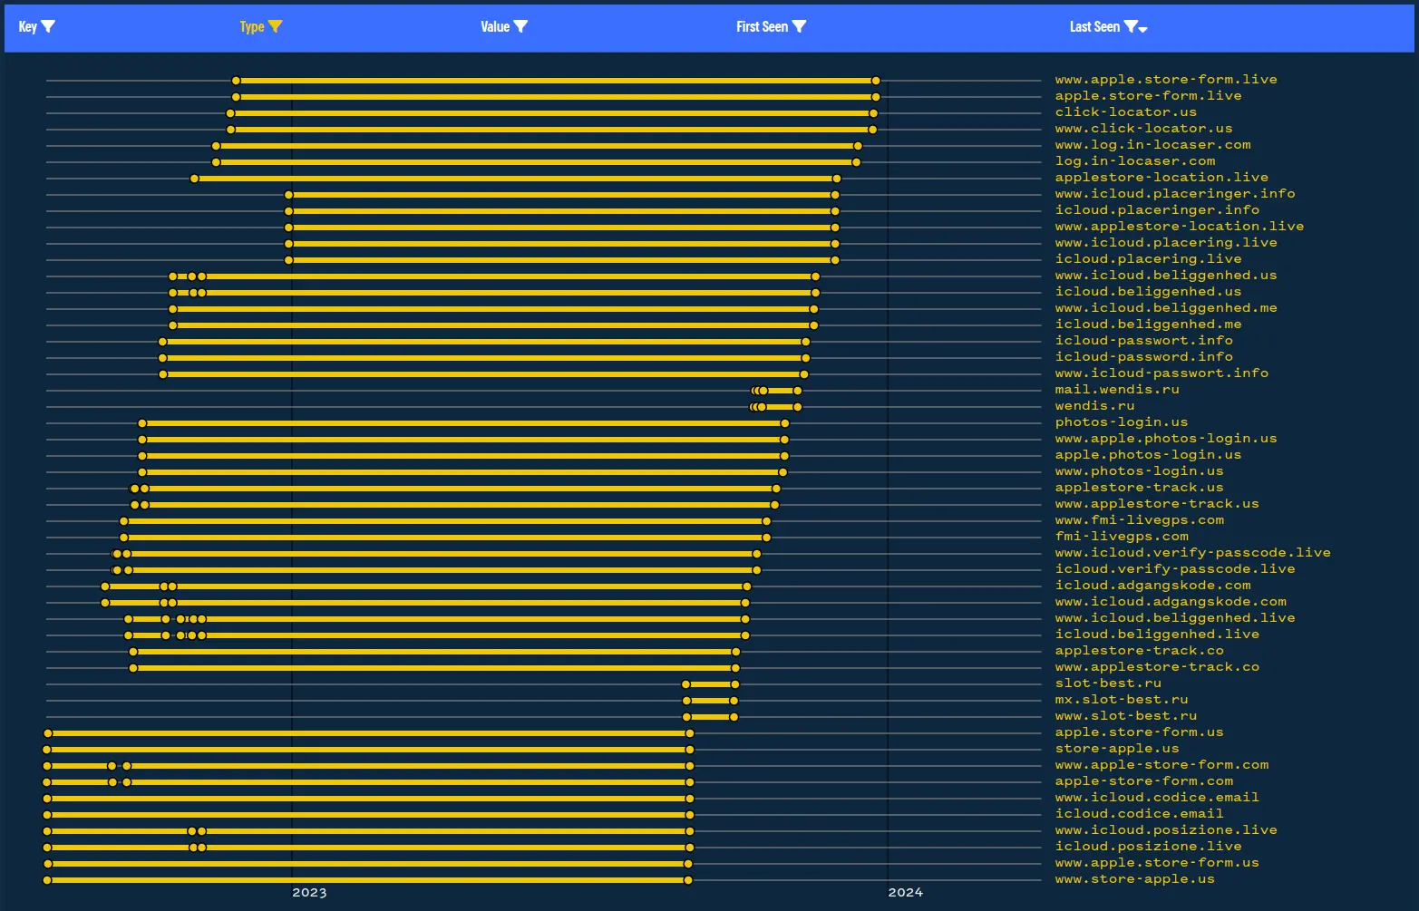The width and height of the screenshot is (1419, 911).
Task: Select the www.applestore-track.co label
Action: pyautogui.click(x=1157, y=667)
